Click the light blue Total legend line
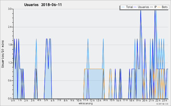The width and height of the screenshot is (171, 106). (x=123, y=7)
